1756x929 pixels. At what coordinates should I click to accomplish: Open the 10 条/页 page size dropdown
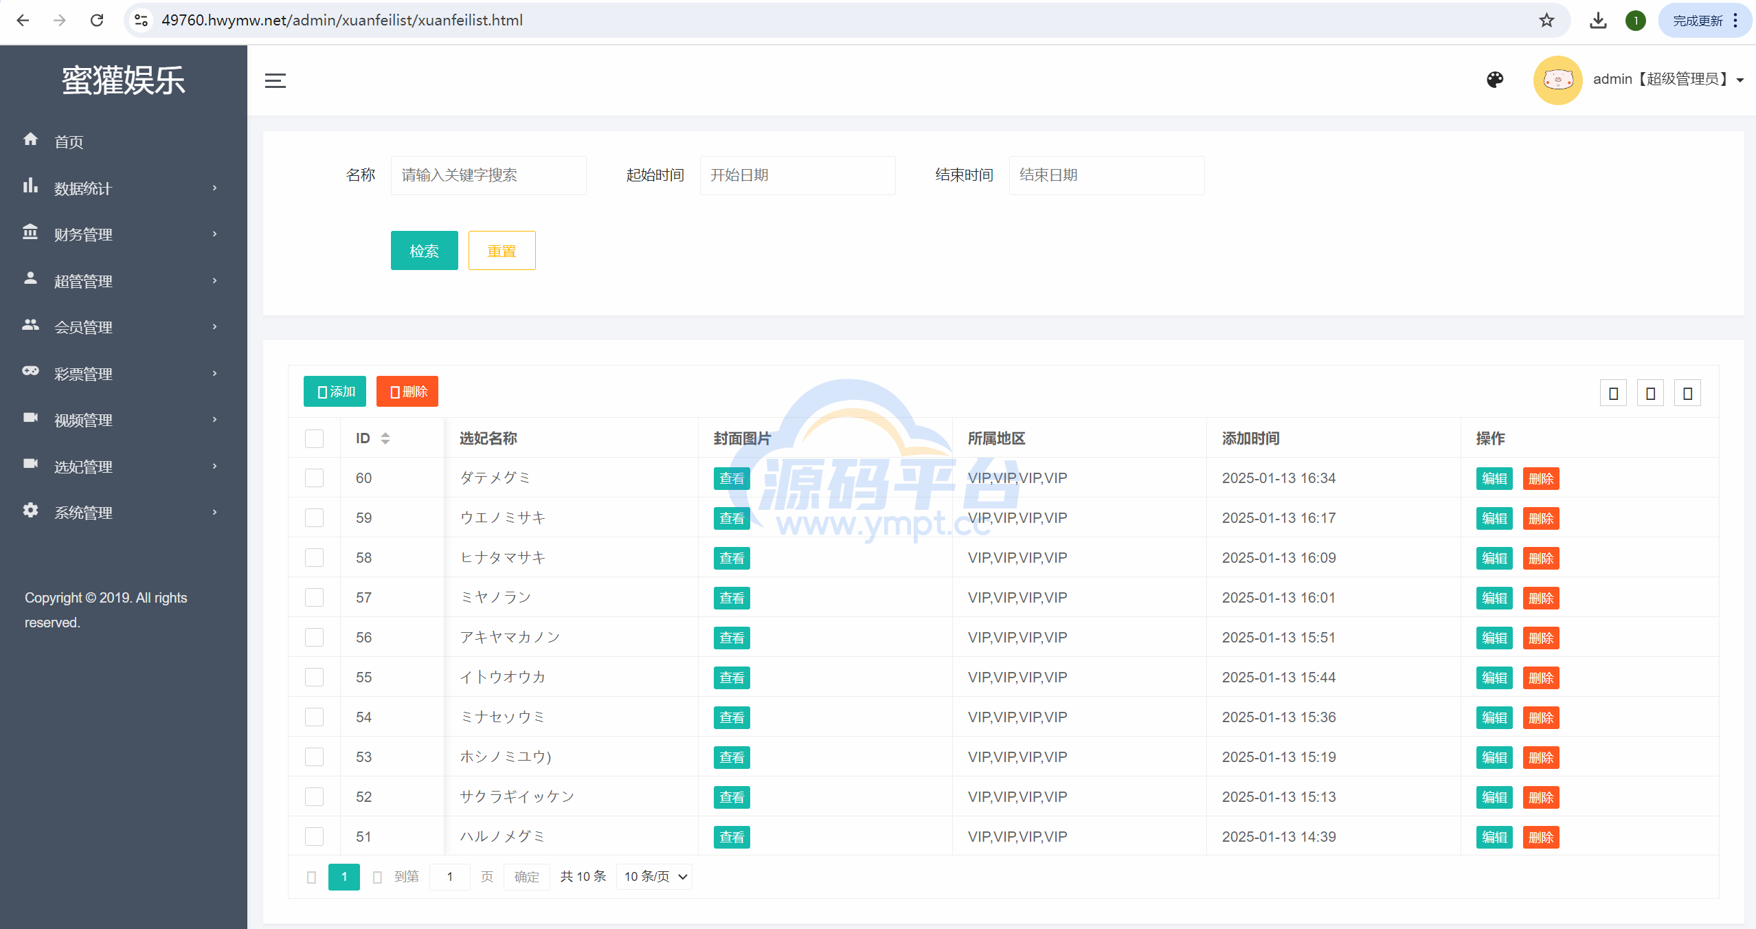pos(654,877)
